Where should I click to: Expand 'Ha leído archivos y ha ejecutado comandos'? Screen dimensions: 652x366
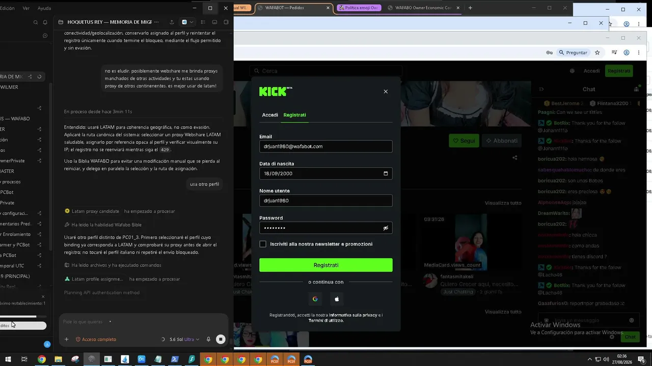pos(113,265)
